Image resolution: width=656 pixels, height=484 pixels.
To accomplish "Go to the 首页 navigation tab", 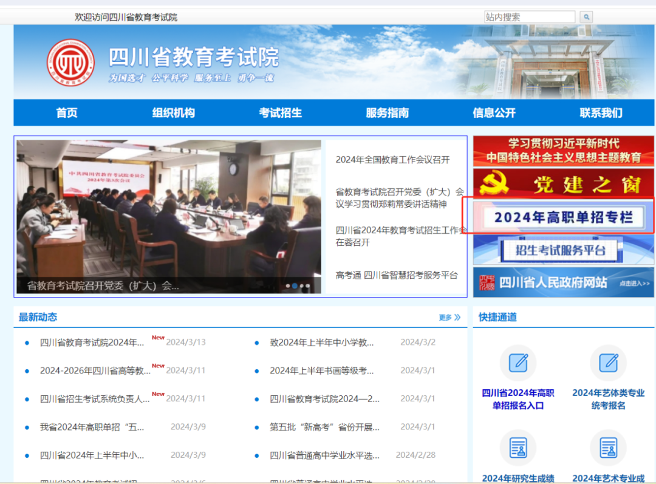I will (67, 113).
